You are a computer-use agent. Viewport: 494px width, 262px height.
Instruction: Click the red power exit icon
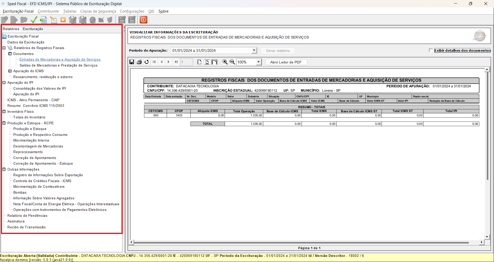[144, 20]
